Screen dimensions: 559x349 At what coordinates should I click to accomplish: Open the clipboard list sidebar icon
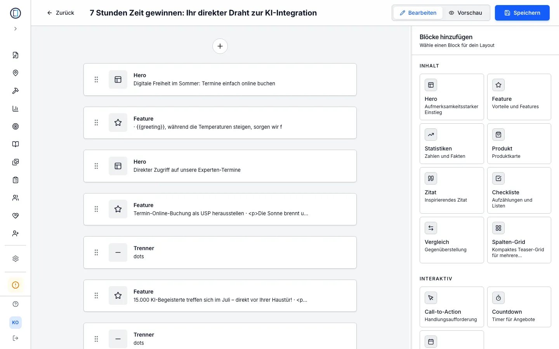tap(16, 180)
